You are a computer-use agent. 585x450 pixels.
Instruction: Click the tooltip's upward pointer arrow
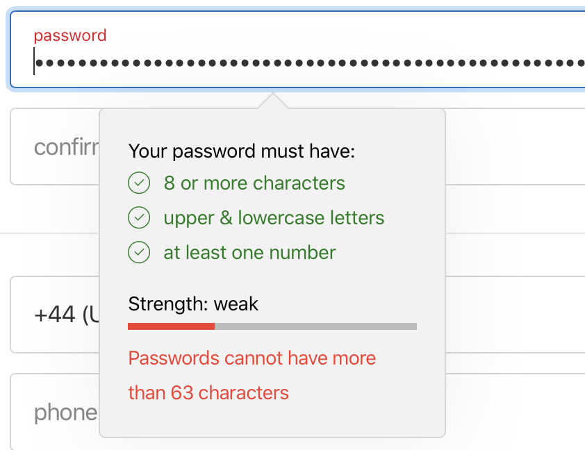point(273,101)
